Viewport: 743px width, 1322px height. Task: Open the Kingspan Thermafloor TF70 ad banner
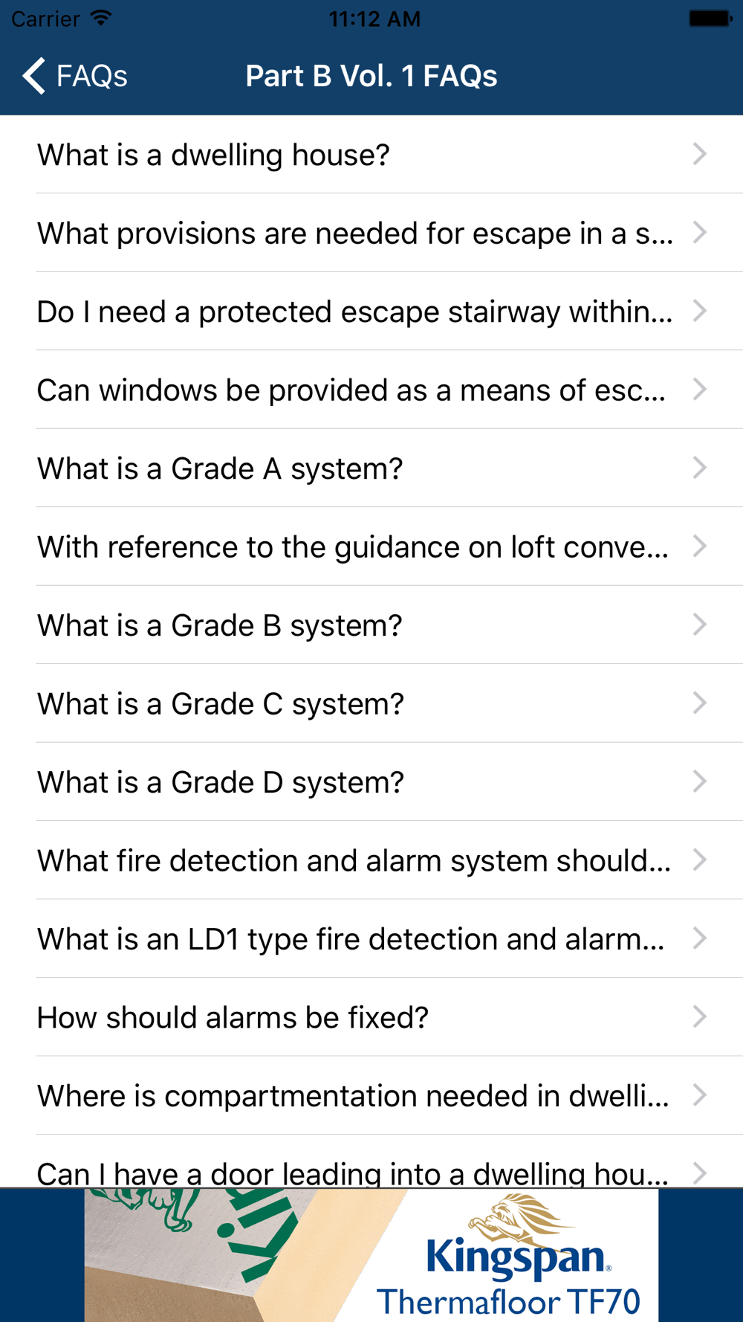[371, 1255]
